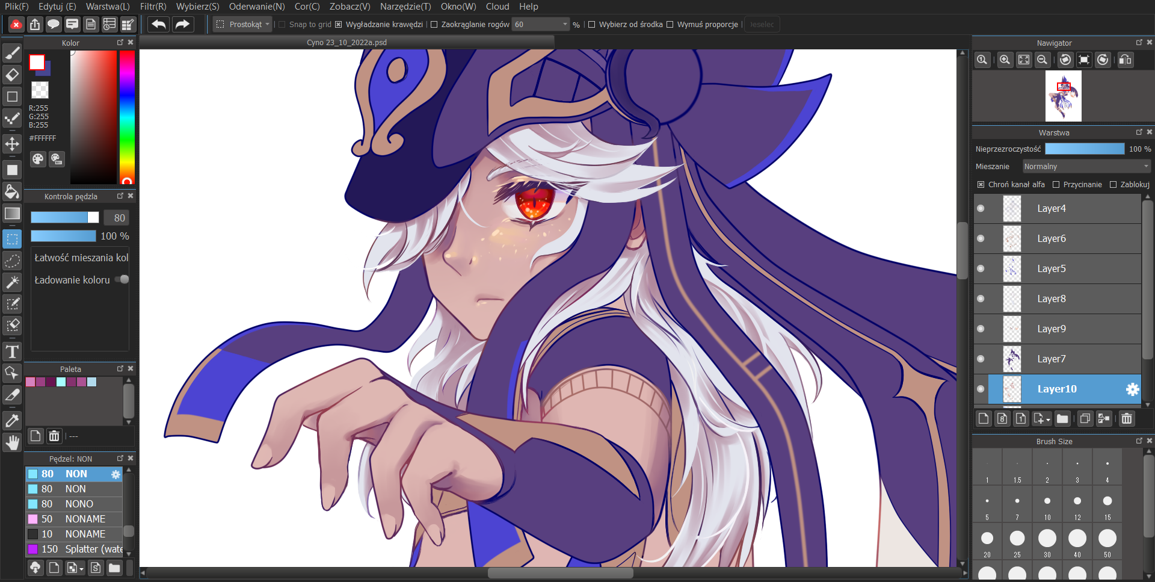Viewport: 1155px width, 582px height.
Task: Open the Mieszanie blending mode dropdown
Action: (1086, 166)
